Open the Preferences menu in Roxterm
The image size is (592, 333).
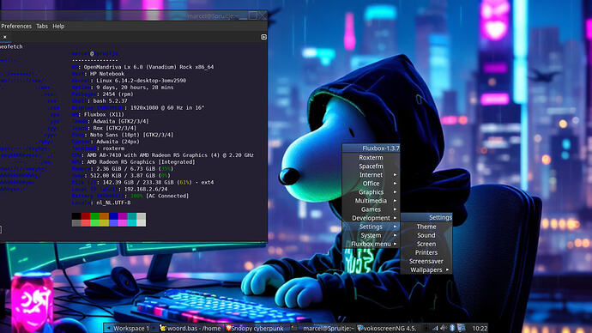(x=16, y=26)
